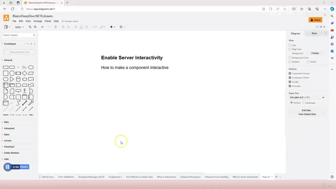Close the Scratchpad section
This screenshot has height=189, width=336.
(35, 44)
